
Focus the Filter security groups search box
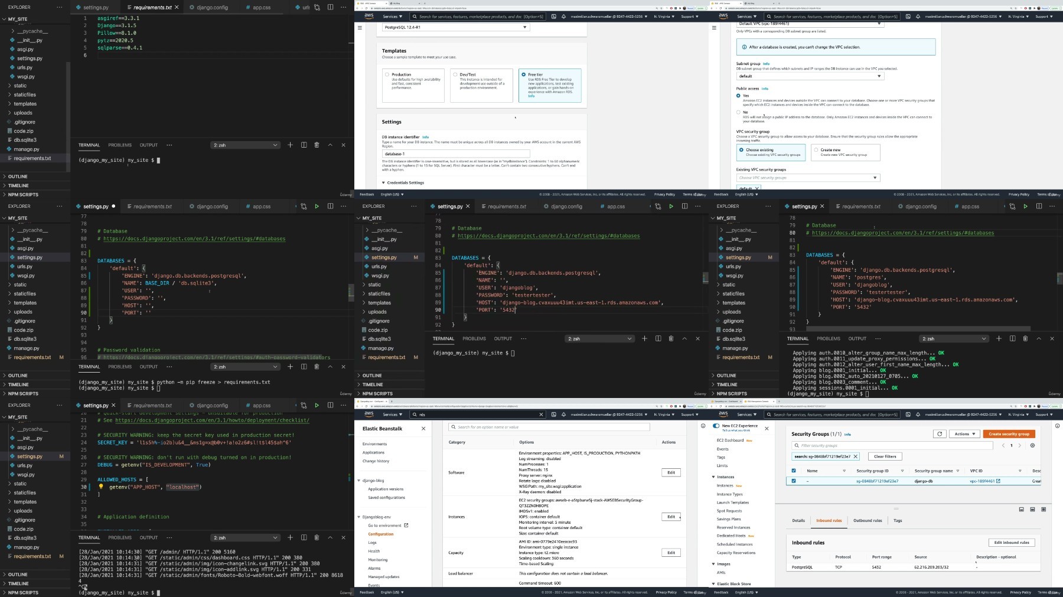pyautogui.click(x=894, y=445)
